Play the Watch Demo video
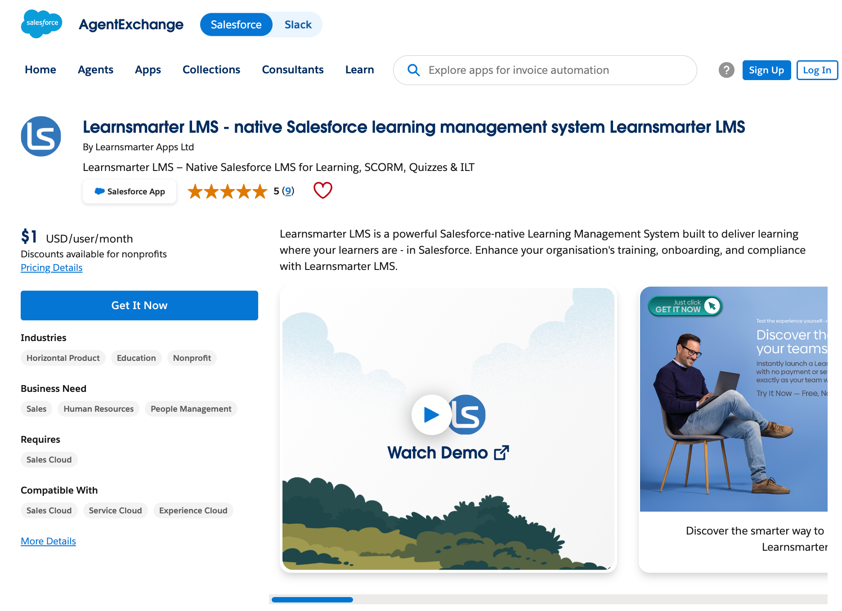Viewport: 842px width, 611px height. 431,414
